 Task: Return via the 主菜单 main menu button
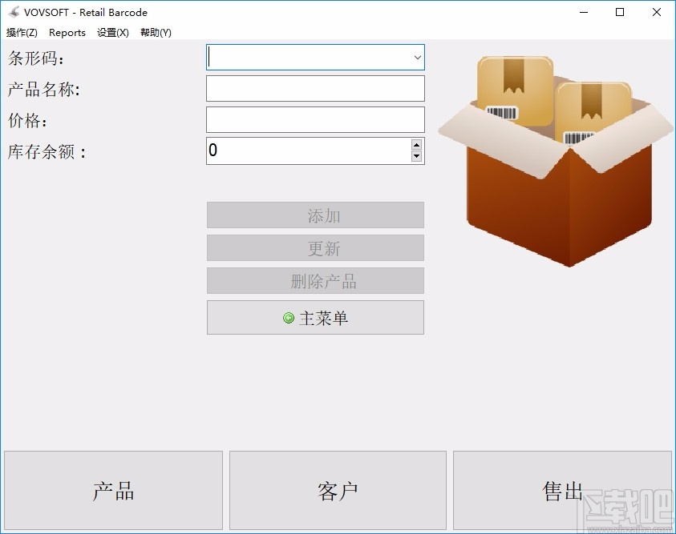(315, 317)
